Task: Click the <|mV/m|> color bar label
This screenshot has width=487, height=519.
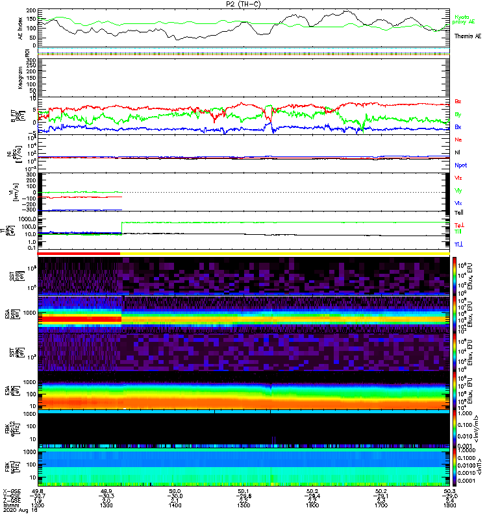Action: point(477,429)
